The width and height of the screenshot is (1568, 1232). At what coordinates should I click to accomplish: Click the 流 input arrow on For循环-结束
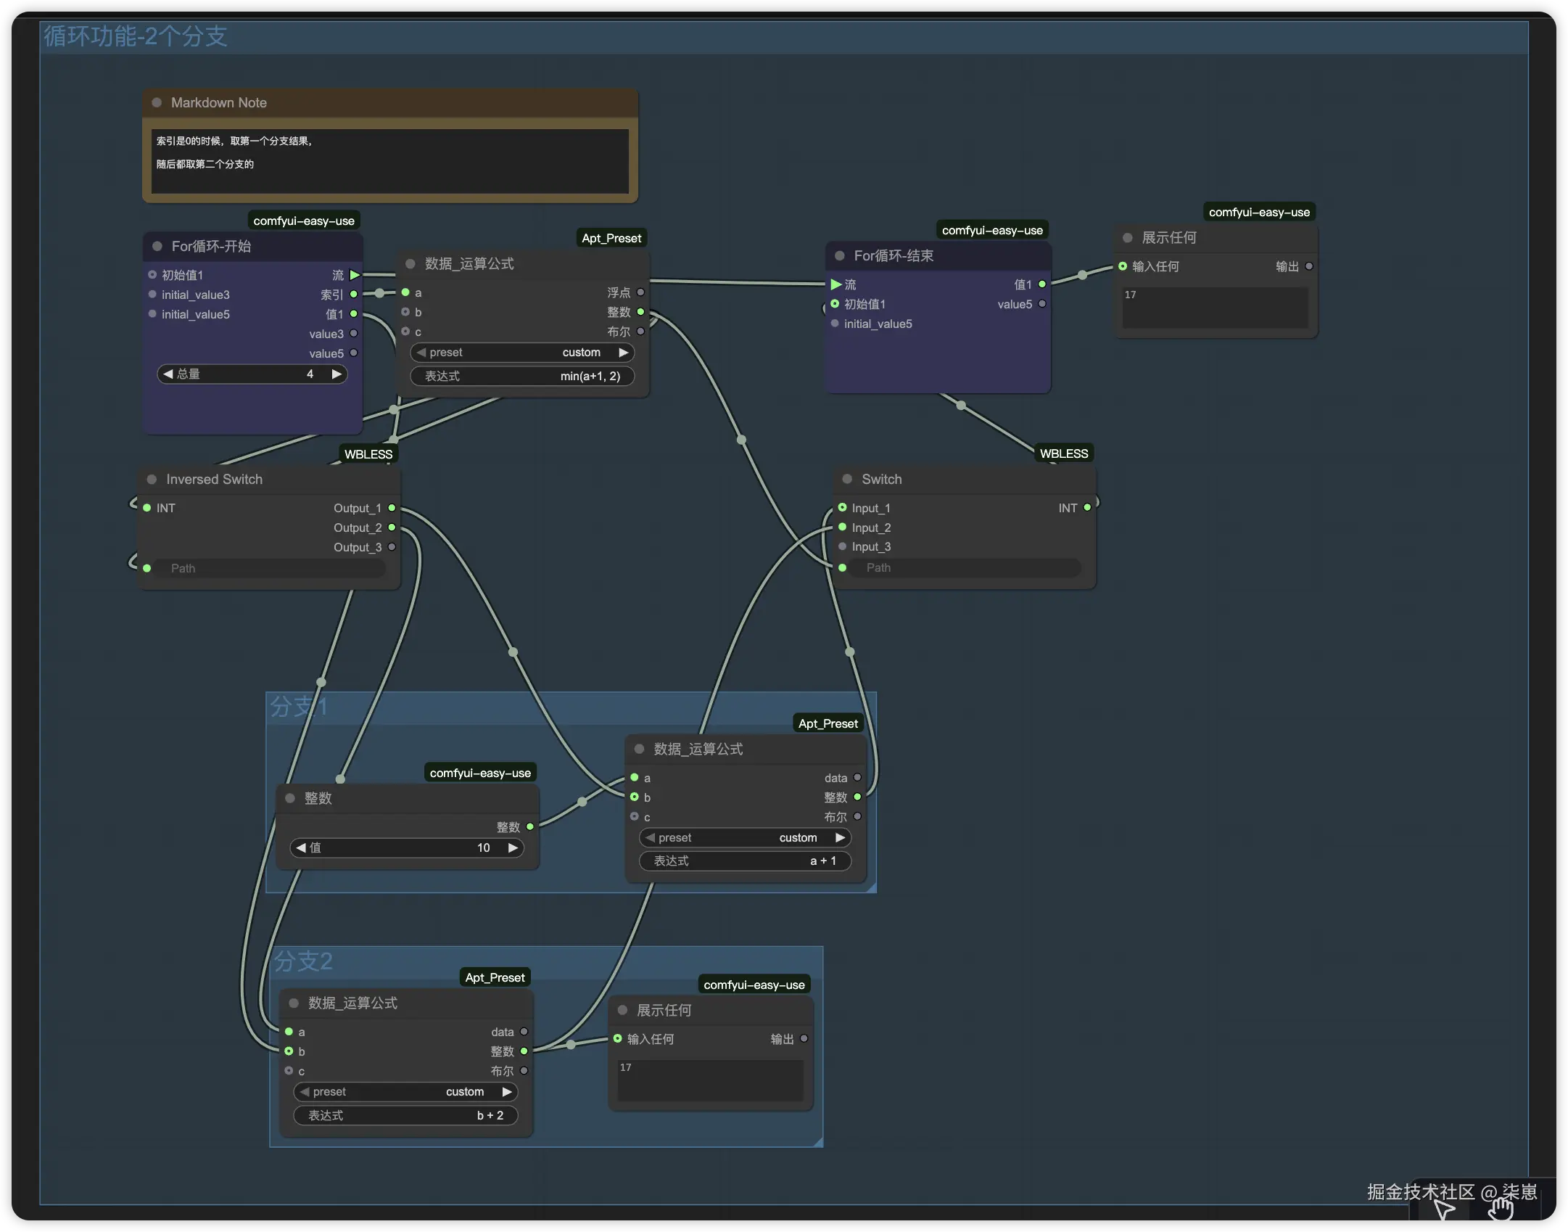[x=835, y=284]
